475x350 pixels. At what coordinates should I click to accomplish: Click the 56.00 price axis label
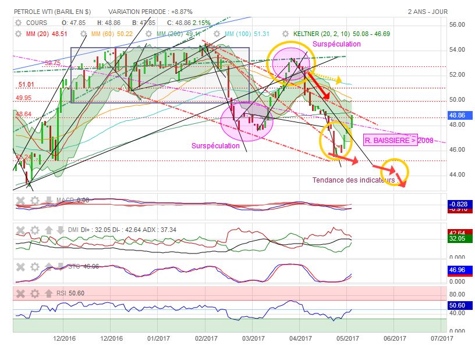457,25
